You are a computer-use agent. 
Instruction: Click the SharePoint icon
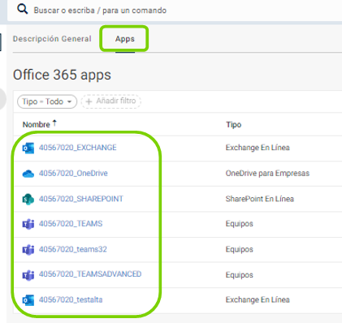click(28, 199)
